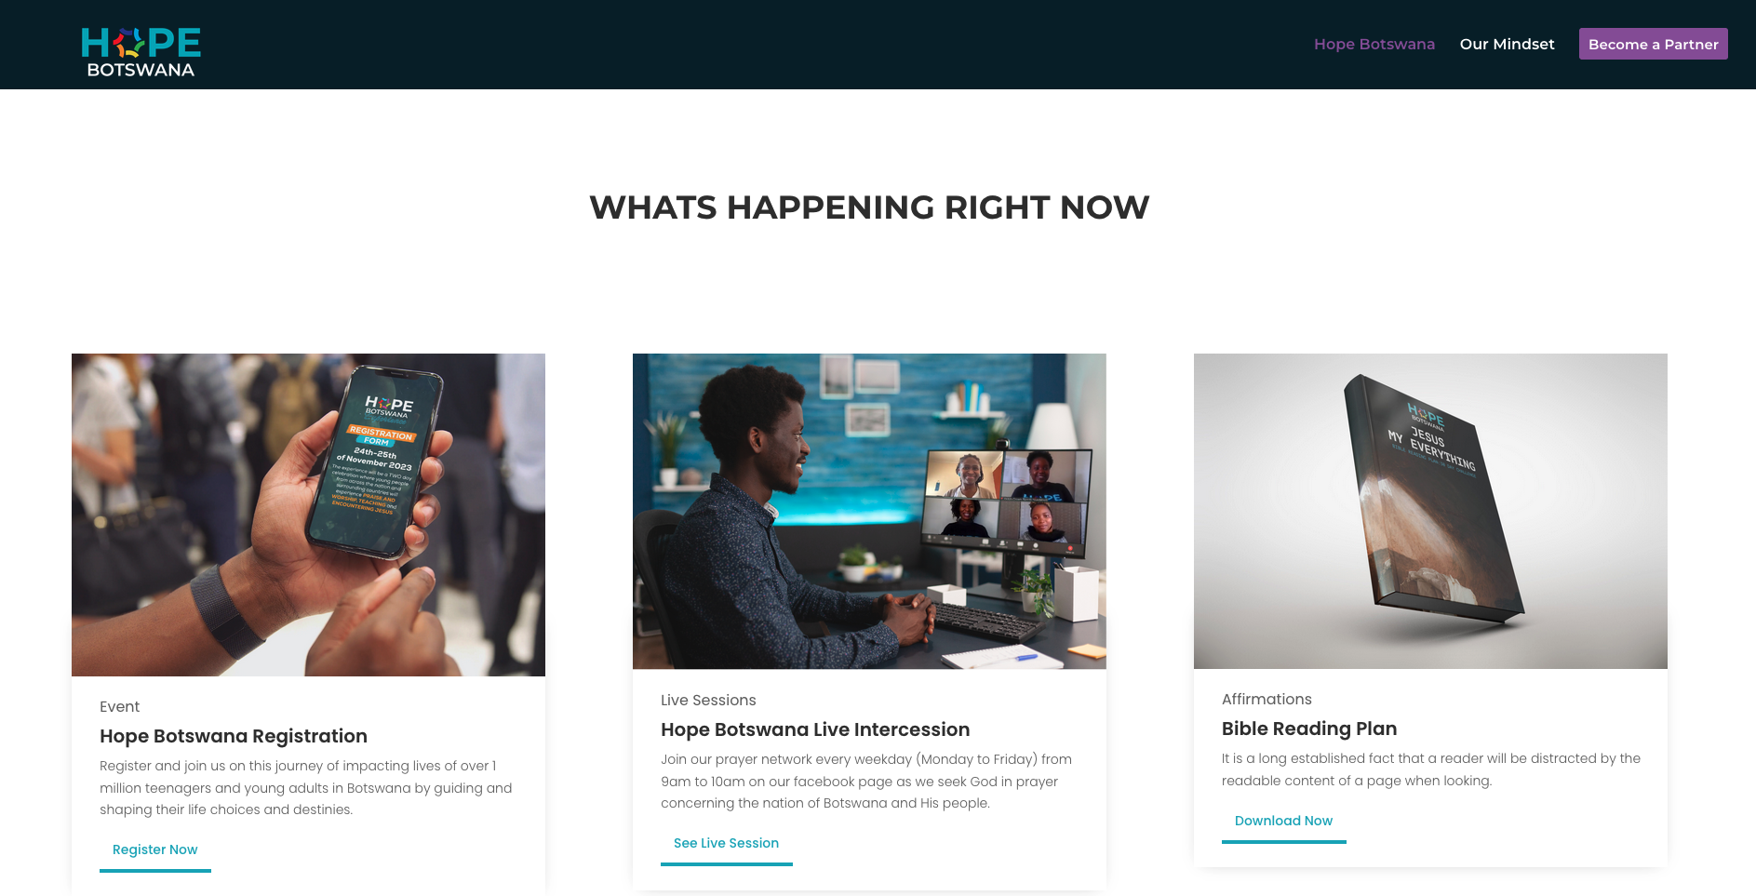Open the live intercession video call image

pyautogui.click(x=869, y=511)
